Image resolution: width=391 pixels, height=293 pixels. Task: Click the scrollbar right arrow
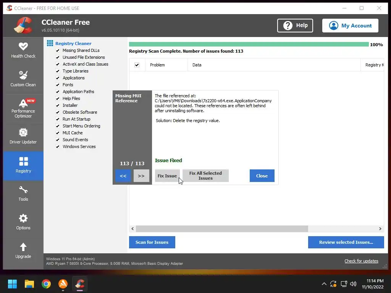[380, 229]
